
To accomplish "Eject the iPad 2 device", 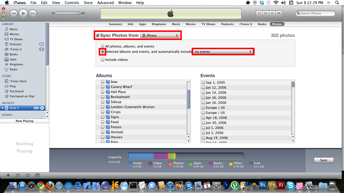I will pos(42,108).
